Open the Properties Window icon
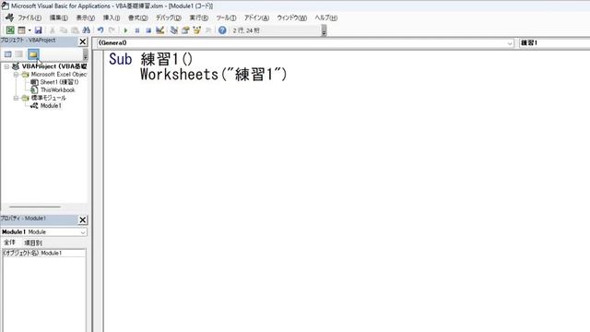 (185, 30)
